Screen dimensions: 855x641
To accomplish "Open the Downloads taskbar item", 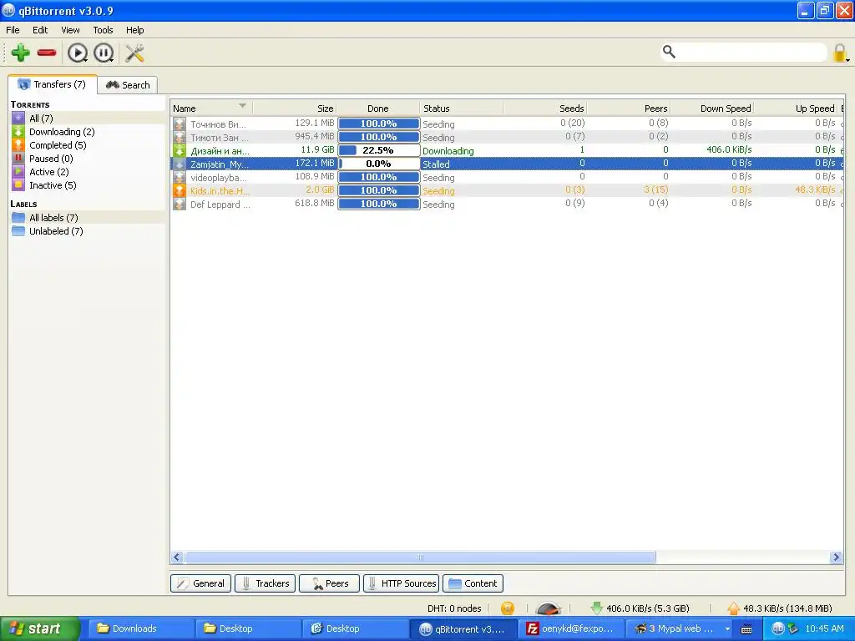I will 140,628.
